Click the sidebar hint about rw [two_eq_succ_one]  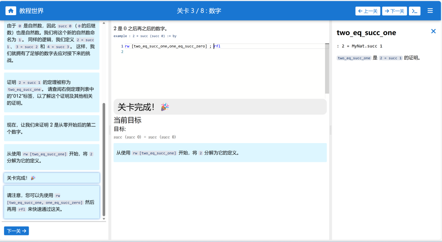pyautogui.click(x=52, y=157)
